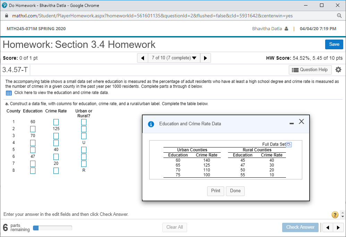Click the 'Bhavitha Datla' user name
Screen dimensions: 346x237
[267, 29]
